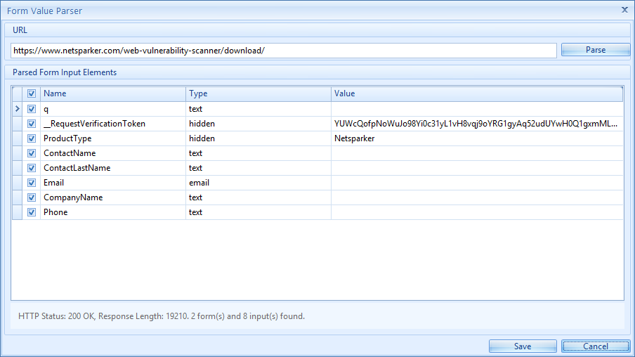Toggle the ContactLastName checkbox
This screenshot has width=635, height=357.
[32, 168]
